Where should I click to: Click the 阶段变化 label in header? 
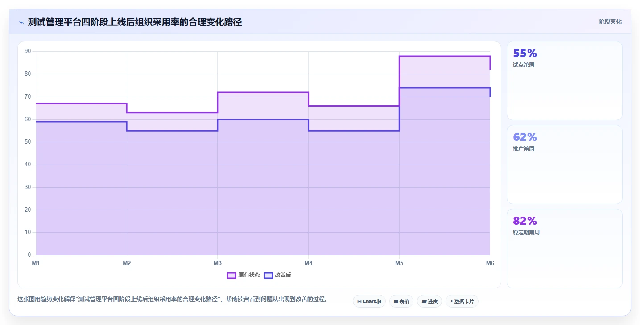point(610,21)
